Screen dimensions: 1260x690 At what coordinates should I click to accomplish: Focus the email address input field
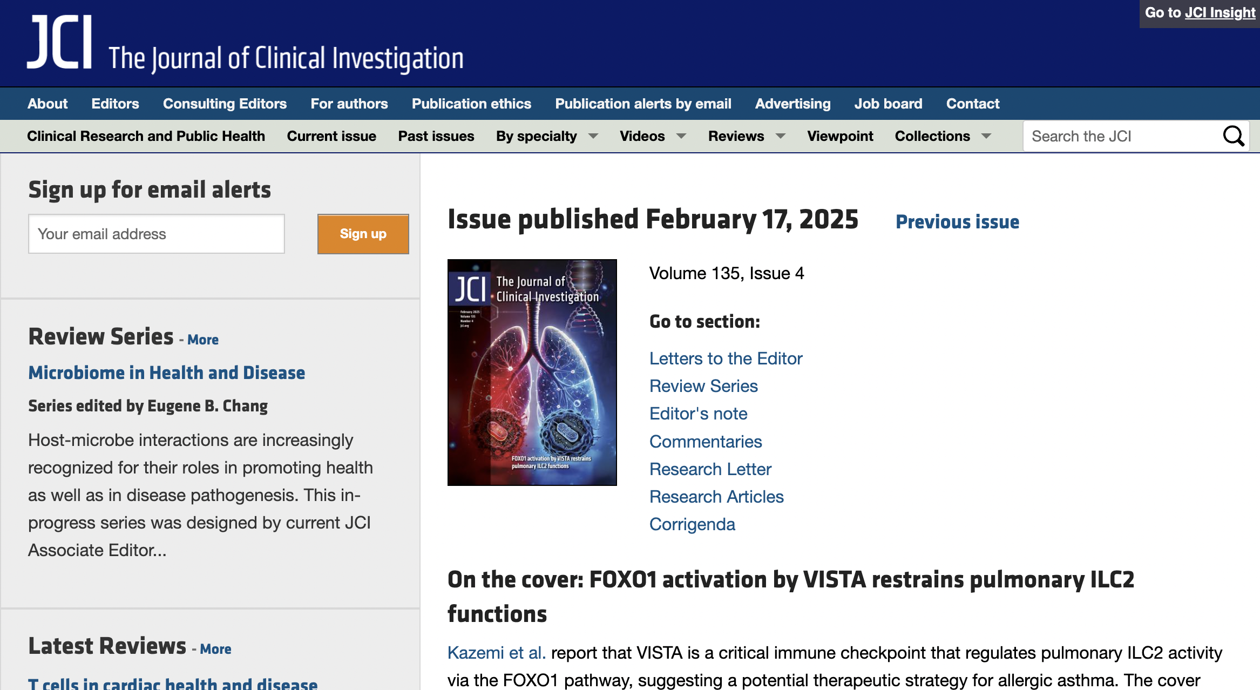pos(157,234)
